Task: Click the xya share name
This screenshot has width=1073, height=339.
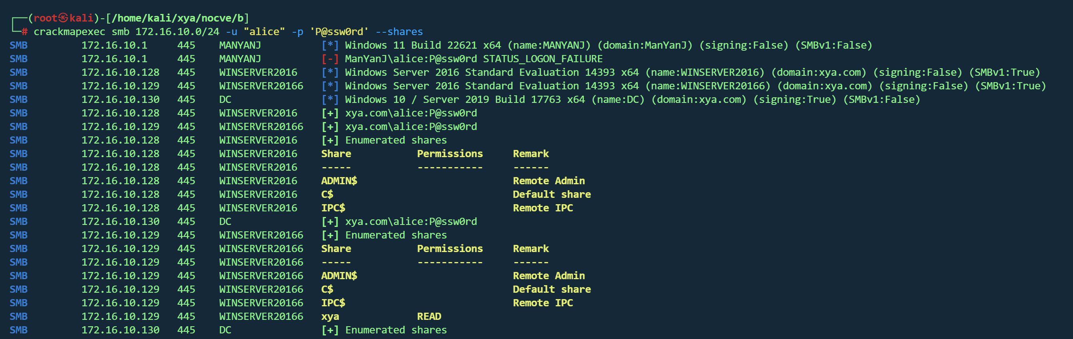Action: [x=330, y=317]
